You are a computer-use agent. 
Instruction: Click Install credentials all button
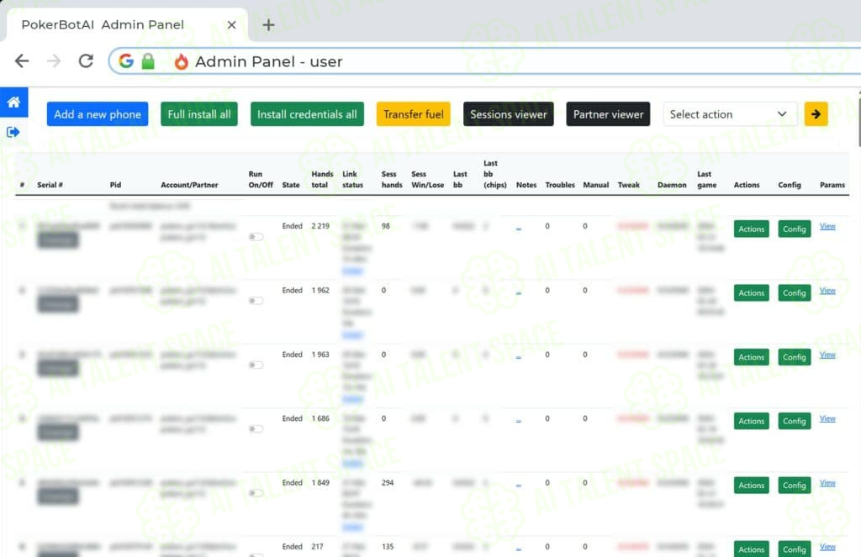(307, 114)
